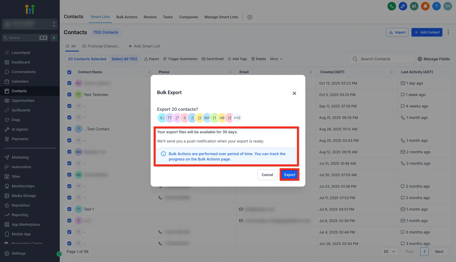Open the Tasks tab
The width and height of the screenshot is (456, 262).
click(x=168, y=17)
